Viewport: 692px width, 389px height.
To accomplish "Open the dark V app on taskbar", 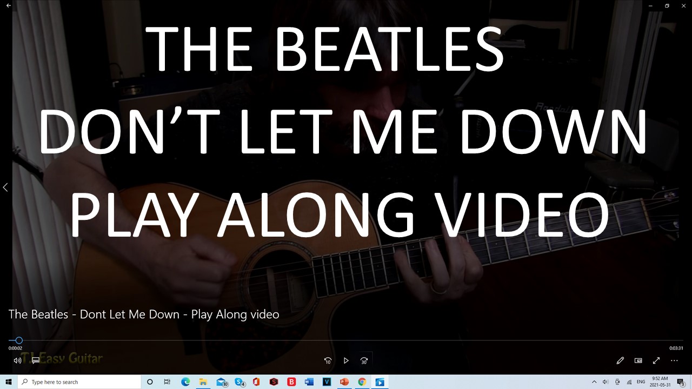I will [327, 382].
